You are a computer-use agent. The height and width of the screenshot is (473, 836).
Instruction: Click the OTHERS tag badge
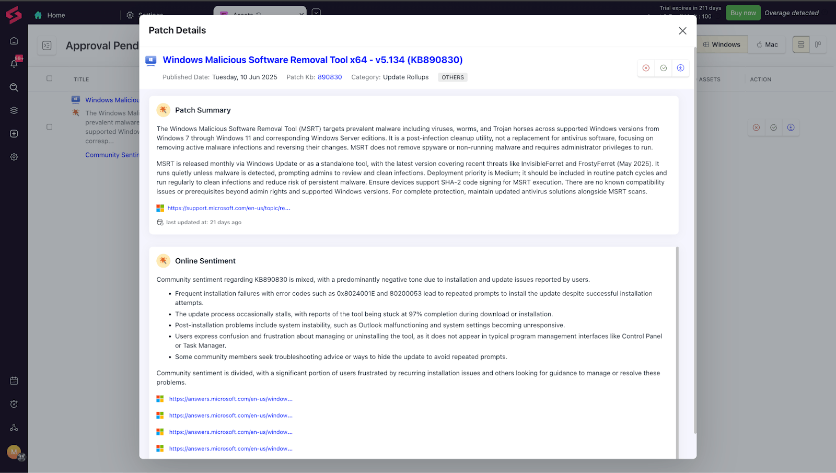[452, 77]
